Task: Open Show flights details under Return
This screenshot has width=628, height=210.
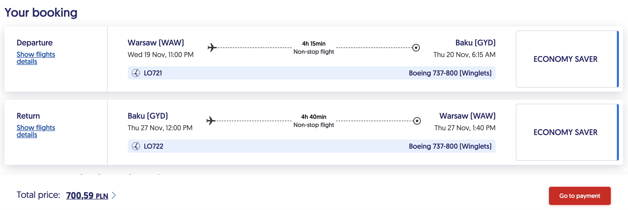Action: 36,131
